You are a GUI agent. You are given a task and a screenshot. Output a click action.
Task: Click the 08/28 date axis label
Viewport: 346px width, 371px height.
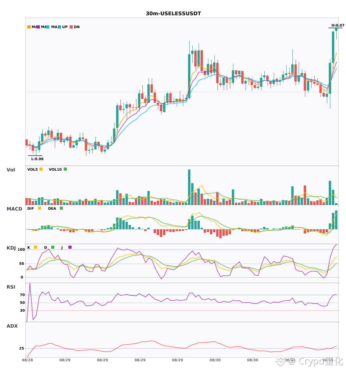pos(27,360)
